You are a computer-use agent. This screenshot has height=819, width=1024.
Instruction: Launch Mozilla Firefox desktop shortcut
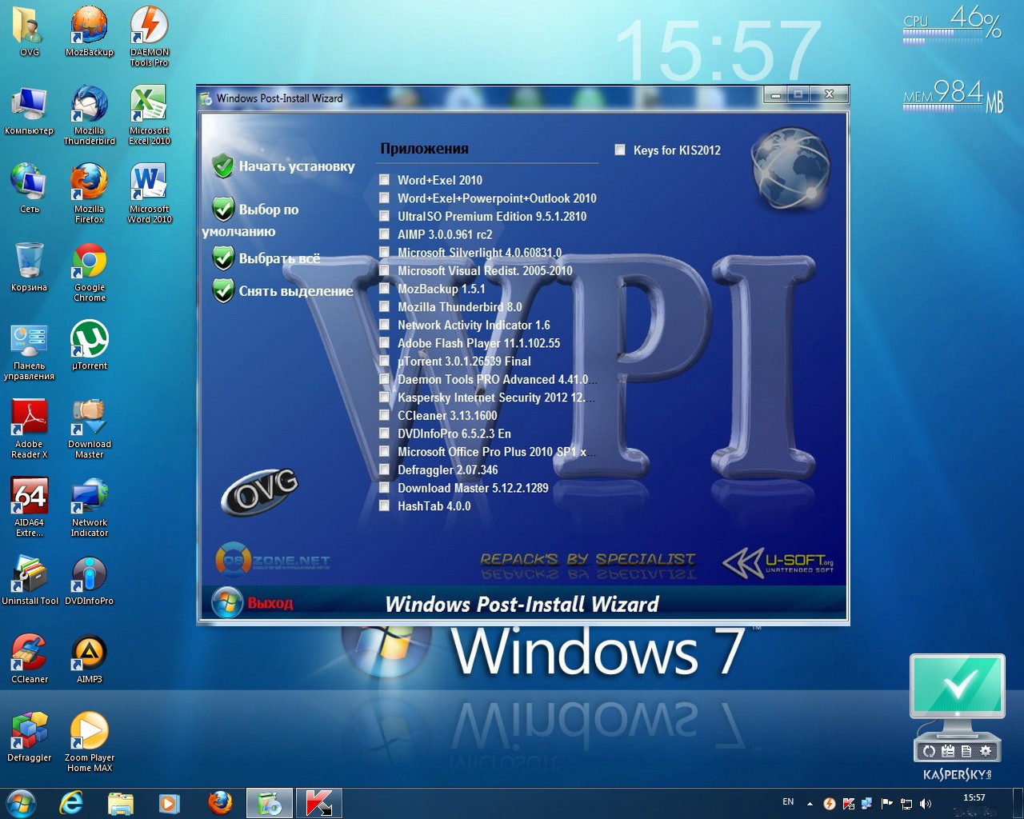(90, 194)
